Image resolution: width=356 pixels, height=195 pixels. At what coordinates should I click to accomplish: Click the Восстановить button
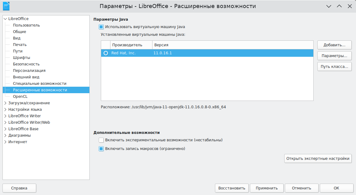232,188
